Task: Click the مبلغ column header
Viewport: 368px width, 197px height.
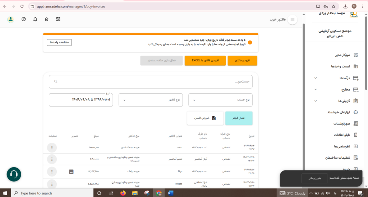Action: 96,136
